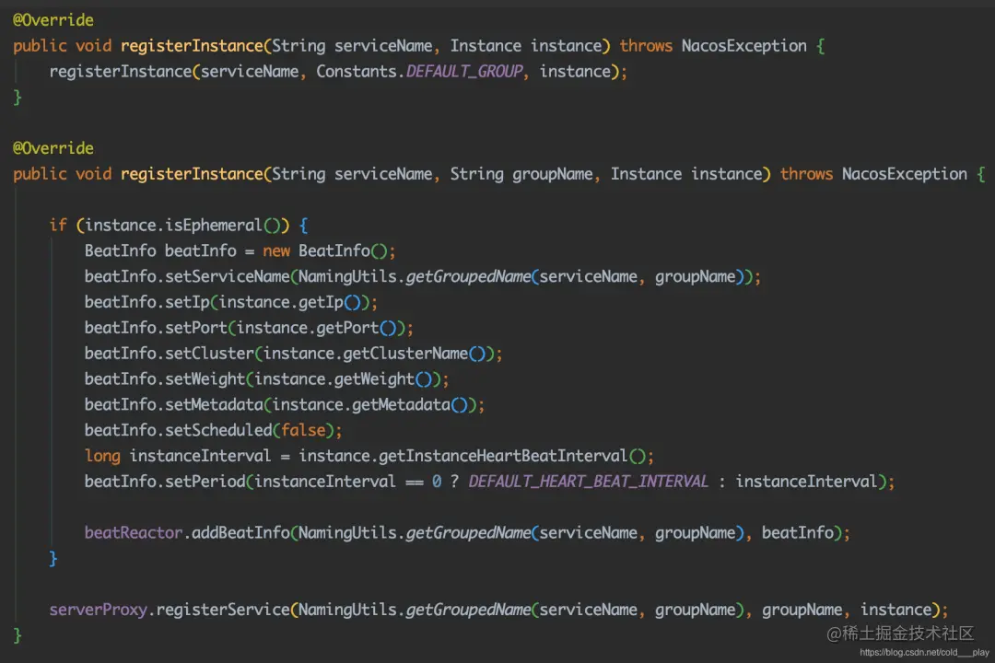Viewport: 995px width, 663px height.
Task: Click the closing brace of the if block
Action: point(53,558)
